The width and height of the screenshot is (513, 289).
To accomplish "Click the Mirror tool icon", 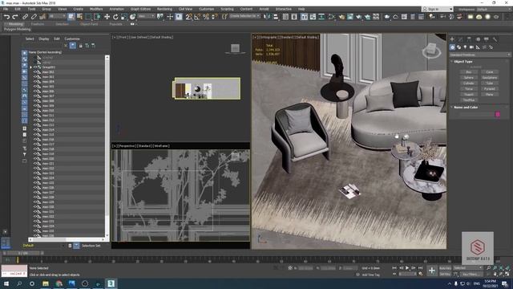I will point(267,17).
